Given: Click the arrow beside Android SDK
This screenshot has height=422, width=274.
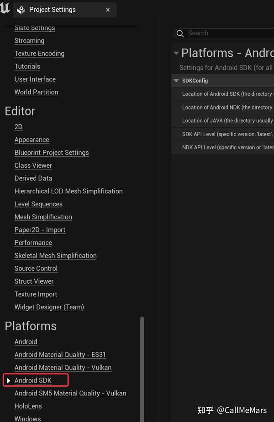Looking at the screenshot, I should pos(9,381).
